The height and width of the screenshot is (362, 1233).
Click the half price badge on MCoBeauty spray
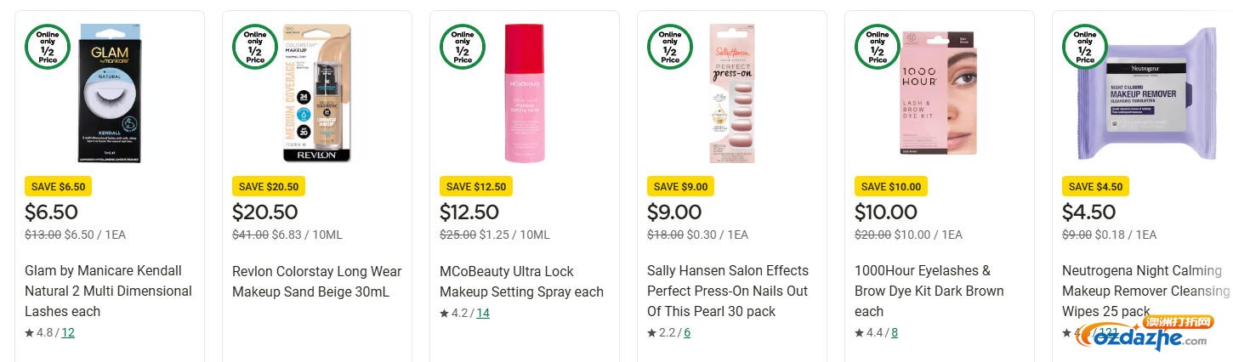(x=463, y=47)
